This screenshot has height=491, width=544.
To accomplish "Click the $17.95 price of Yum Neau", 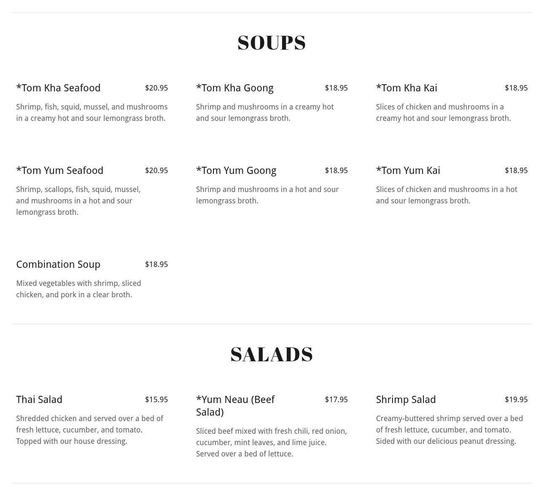I will tap(336, 400).
